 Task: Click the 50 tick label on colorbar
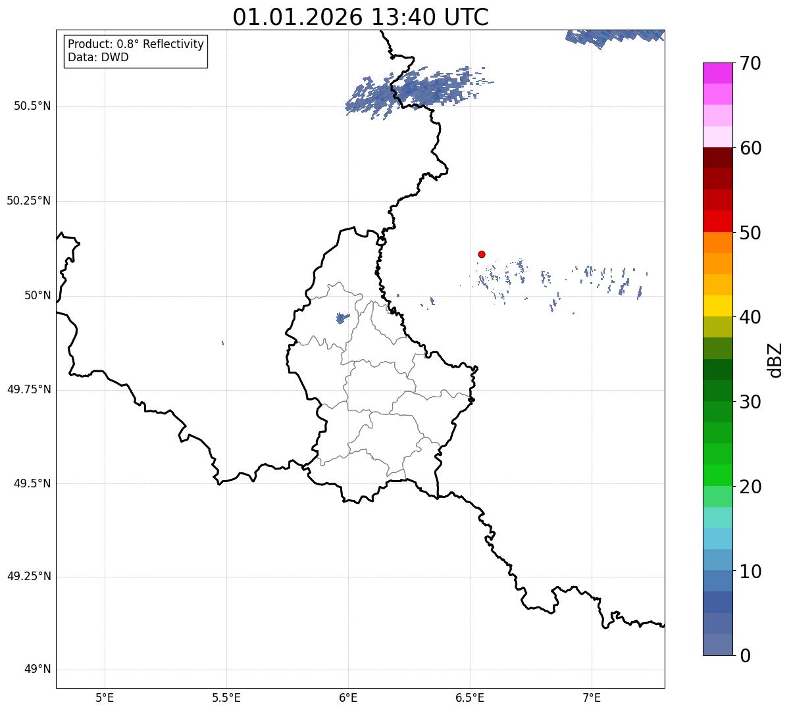click(x=750, y=233)
